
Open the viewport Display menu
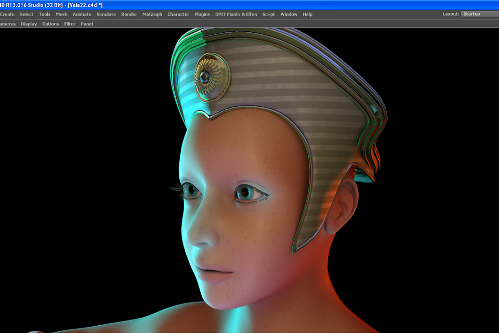tap(29, 24)
